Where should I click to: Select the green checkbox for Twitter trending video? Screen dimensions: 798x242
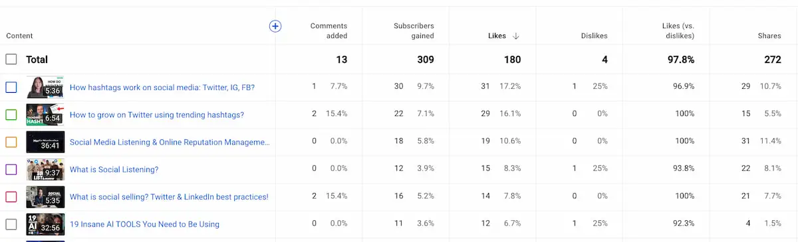tap(11, 115)
